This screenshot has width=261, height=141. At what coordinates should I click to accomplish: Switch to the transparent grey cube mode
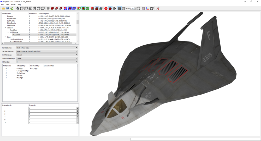tap(123, 8)
